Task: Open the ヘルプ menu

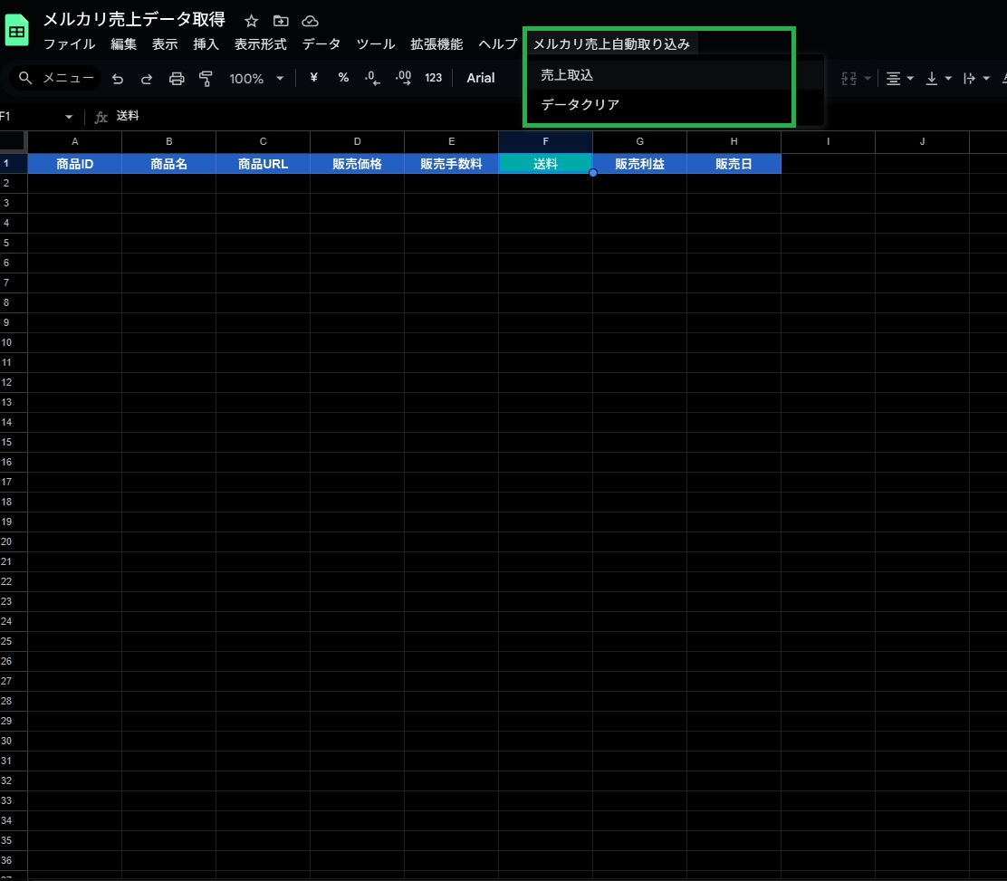Action: pyautogui.click(x=498, y=44)
